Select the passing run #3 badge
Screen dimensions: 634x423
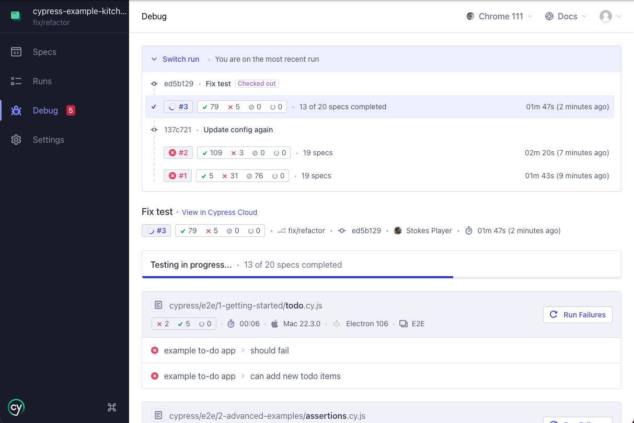(x=178, y=106)
